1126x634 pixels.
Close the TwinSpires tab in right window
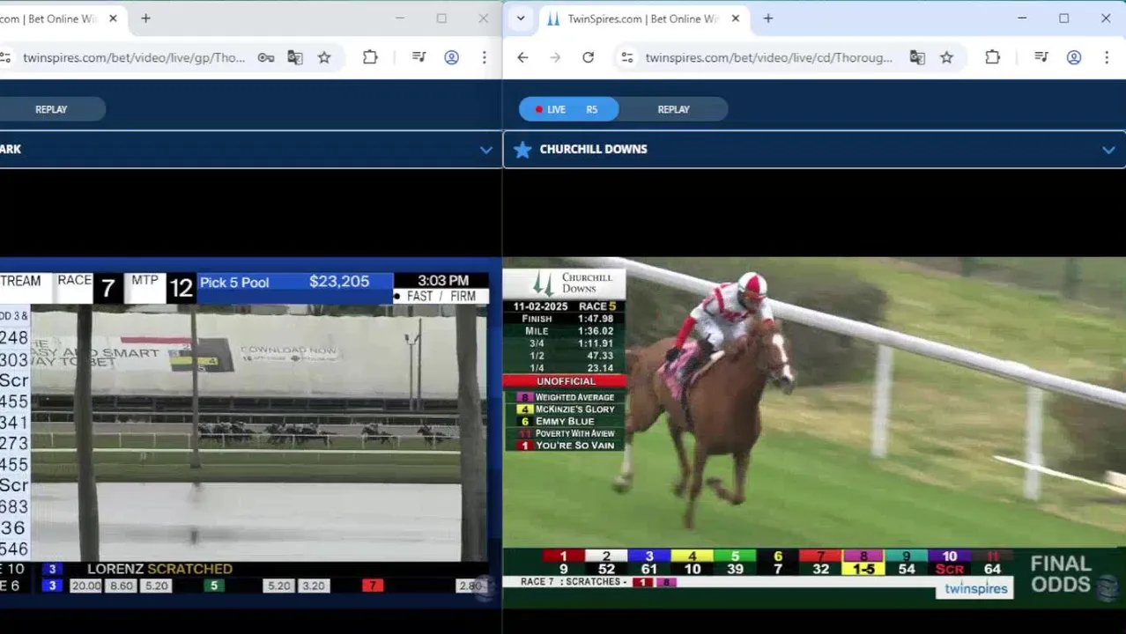coord(736,18)
